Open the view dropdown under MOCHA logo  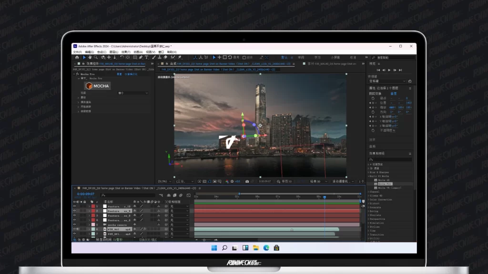point(132,93)
